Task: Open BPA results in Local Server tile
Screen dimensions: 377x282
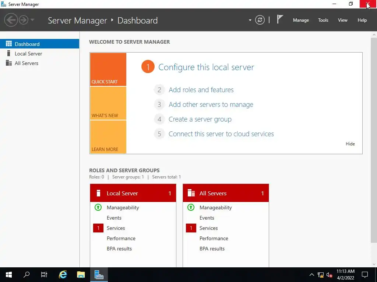Action: 119,249
